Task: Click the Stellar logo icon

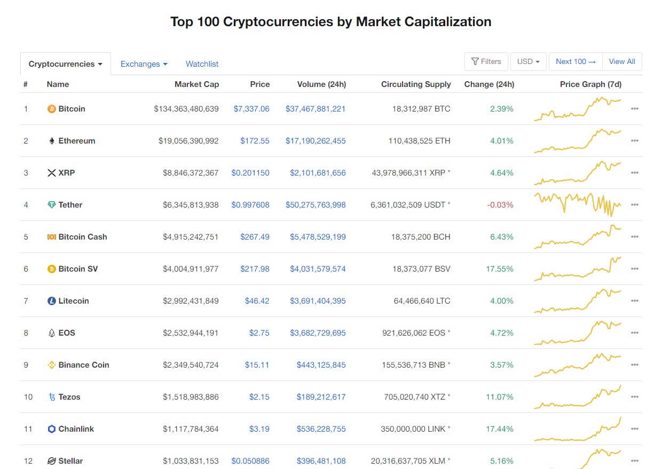Action: [52, 461]
